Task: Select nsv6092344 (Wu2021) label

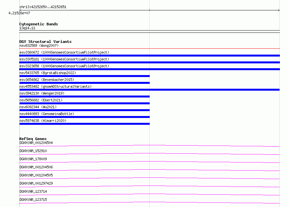Action: coord(38,107)
